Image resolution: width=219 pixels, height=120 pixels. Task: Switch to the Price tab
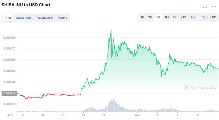pos(8,18)
